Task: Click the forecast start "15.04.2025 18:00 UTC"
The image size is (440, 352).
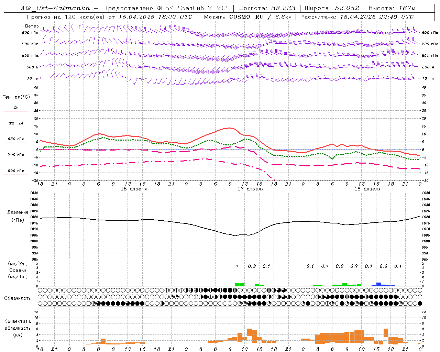Action: coord(155,17)
